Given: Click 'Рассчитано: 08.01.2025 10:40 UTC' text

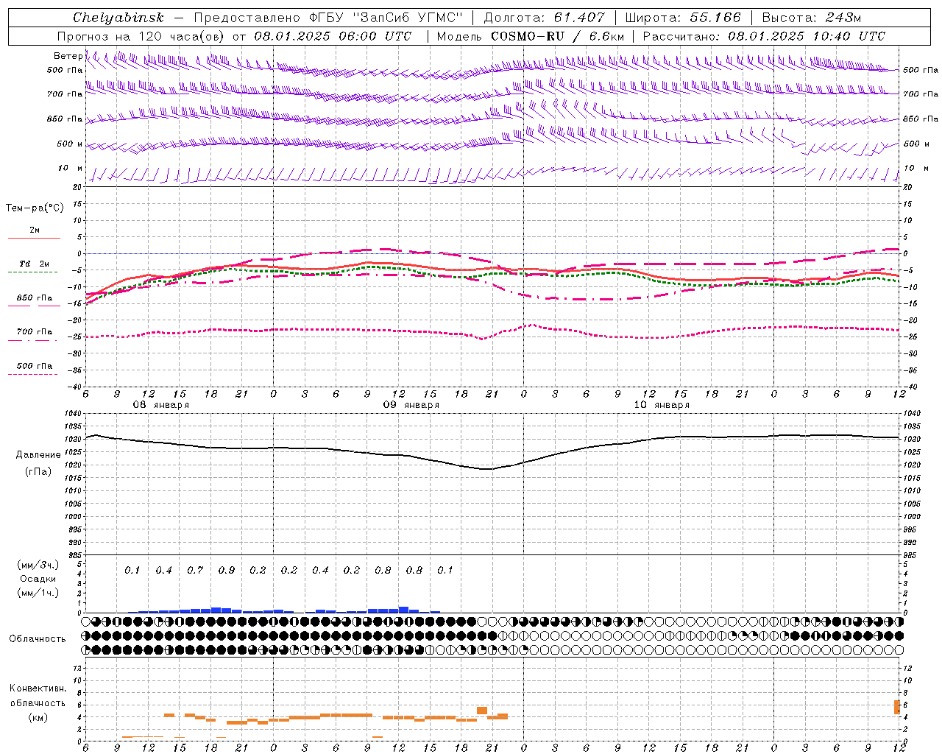Looking at the screenshot, I should [764, 36].
